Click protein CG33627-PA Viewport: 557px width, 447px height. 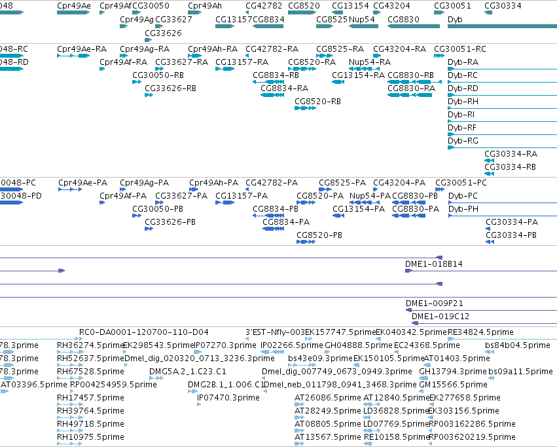159,203
